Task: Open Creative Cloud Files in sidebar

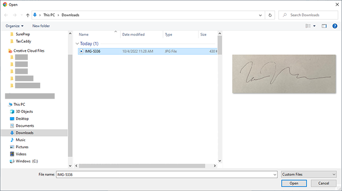Action: pyautogui.click(x=29, y=51)
